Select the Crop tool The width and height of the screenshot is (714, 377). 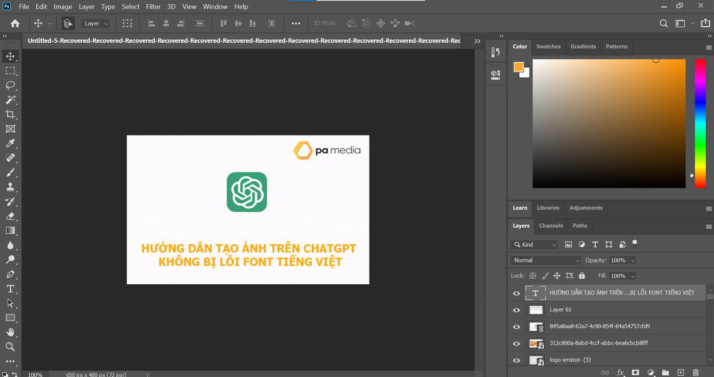(10, 114)
